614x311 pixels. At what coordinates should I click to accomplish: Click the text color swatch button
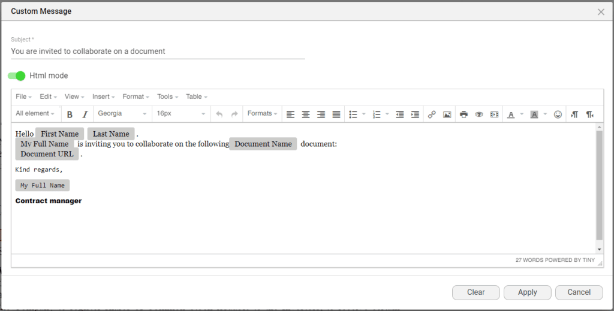click(511, 114)
